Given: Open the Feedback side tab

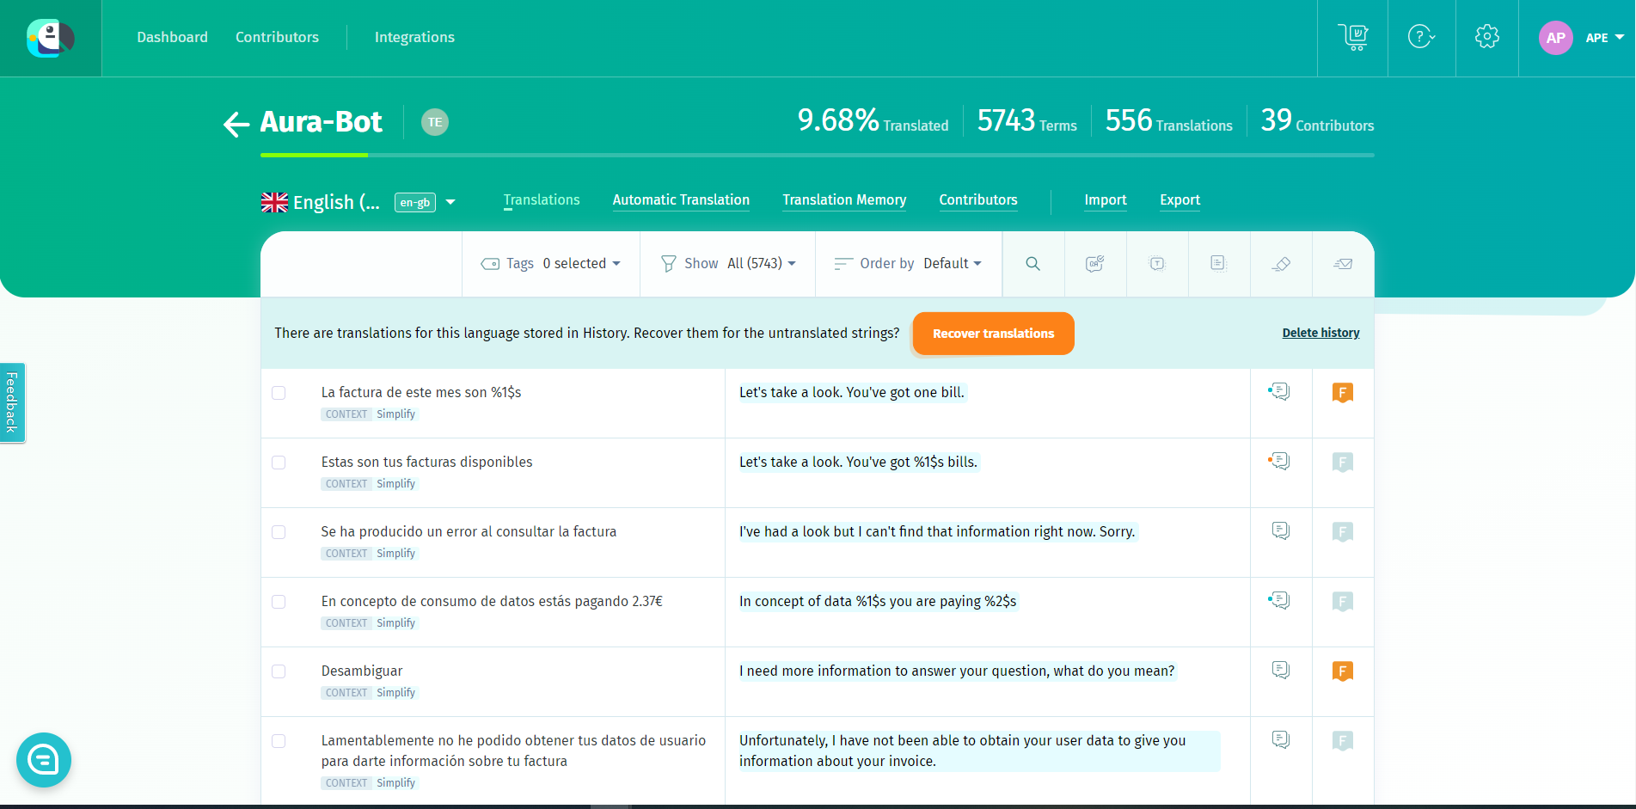Looking at the screenshot, I should pyautogui.click(x=12, y=402).
